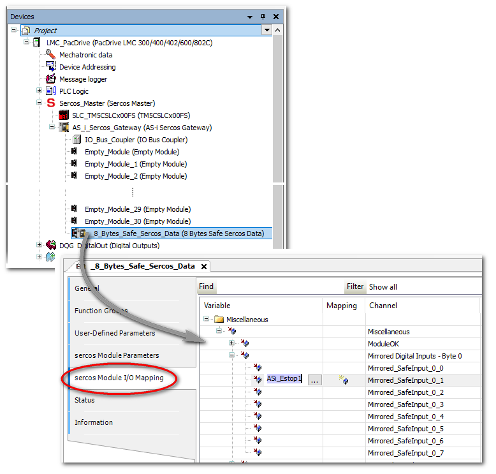The image size is (496, 474).
Task: Collapse the Miscellaneous folder
Action: coord(207,320)
